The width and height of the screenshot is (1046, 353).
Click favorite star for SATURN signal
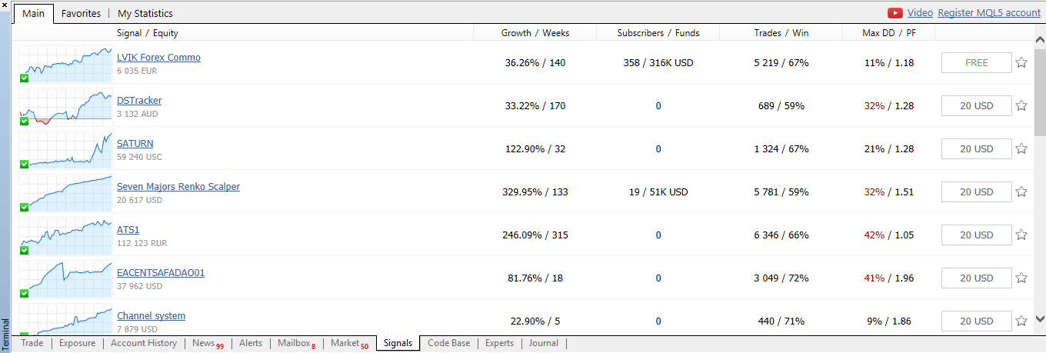point(1021,149)
